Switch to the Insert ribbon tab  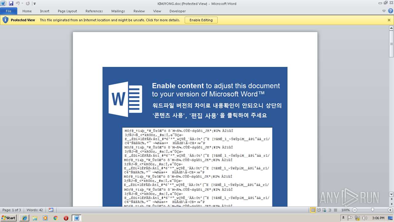[x=45, y=11]
